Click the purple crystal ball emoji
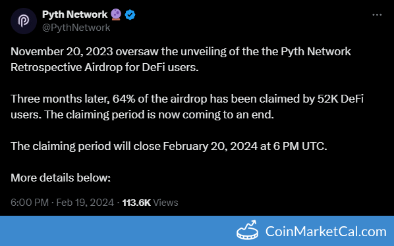Viewport: 394px width, 246px height. point(116,14)
